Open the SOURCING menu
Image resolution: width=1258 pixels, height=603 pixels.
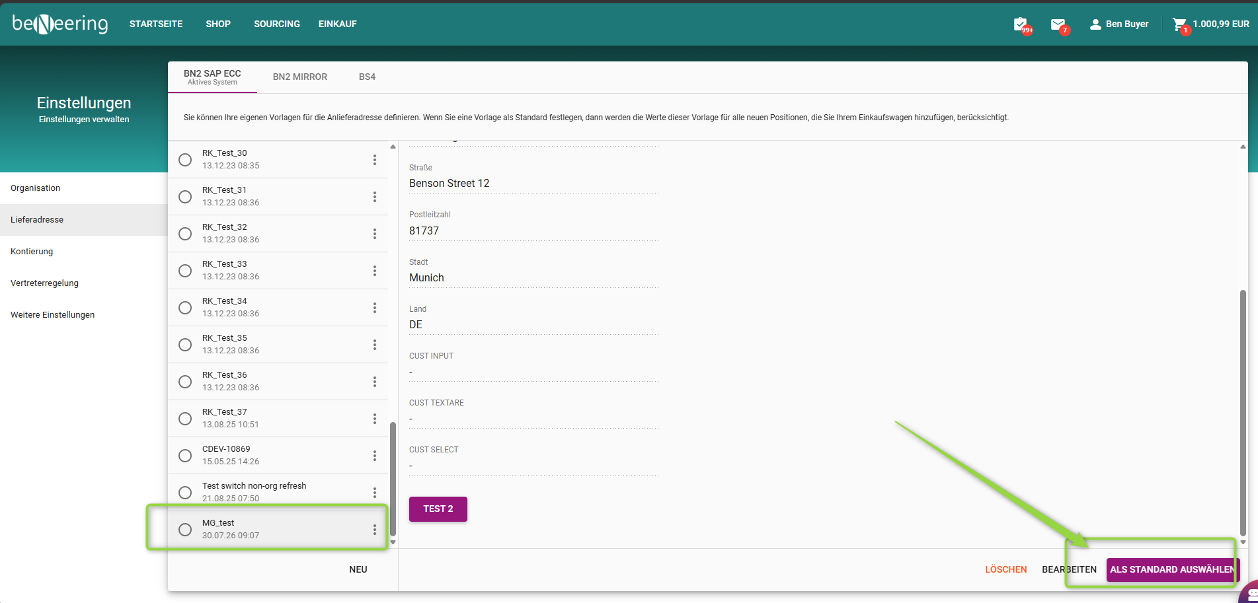point(277,24)
